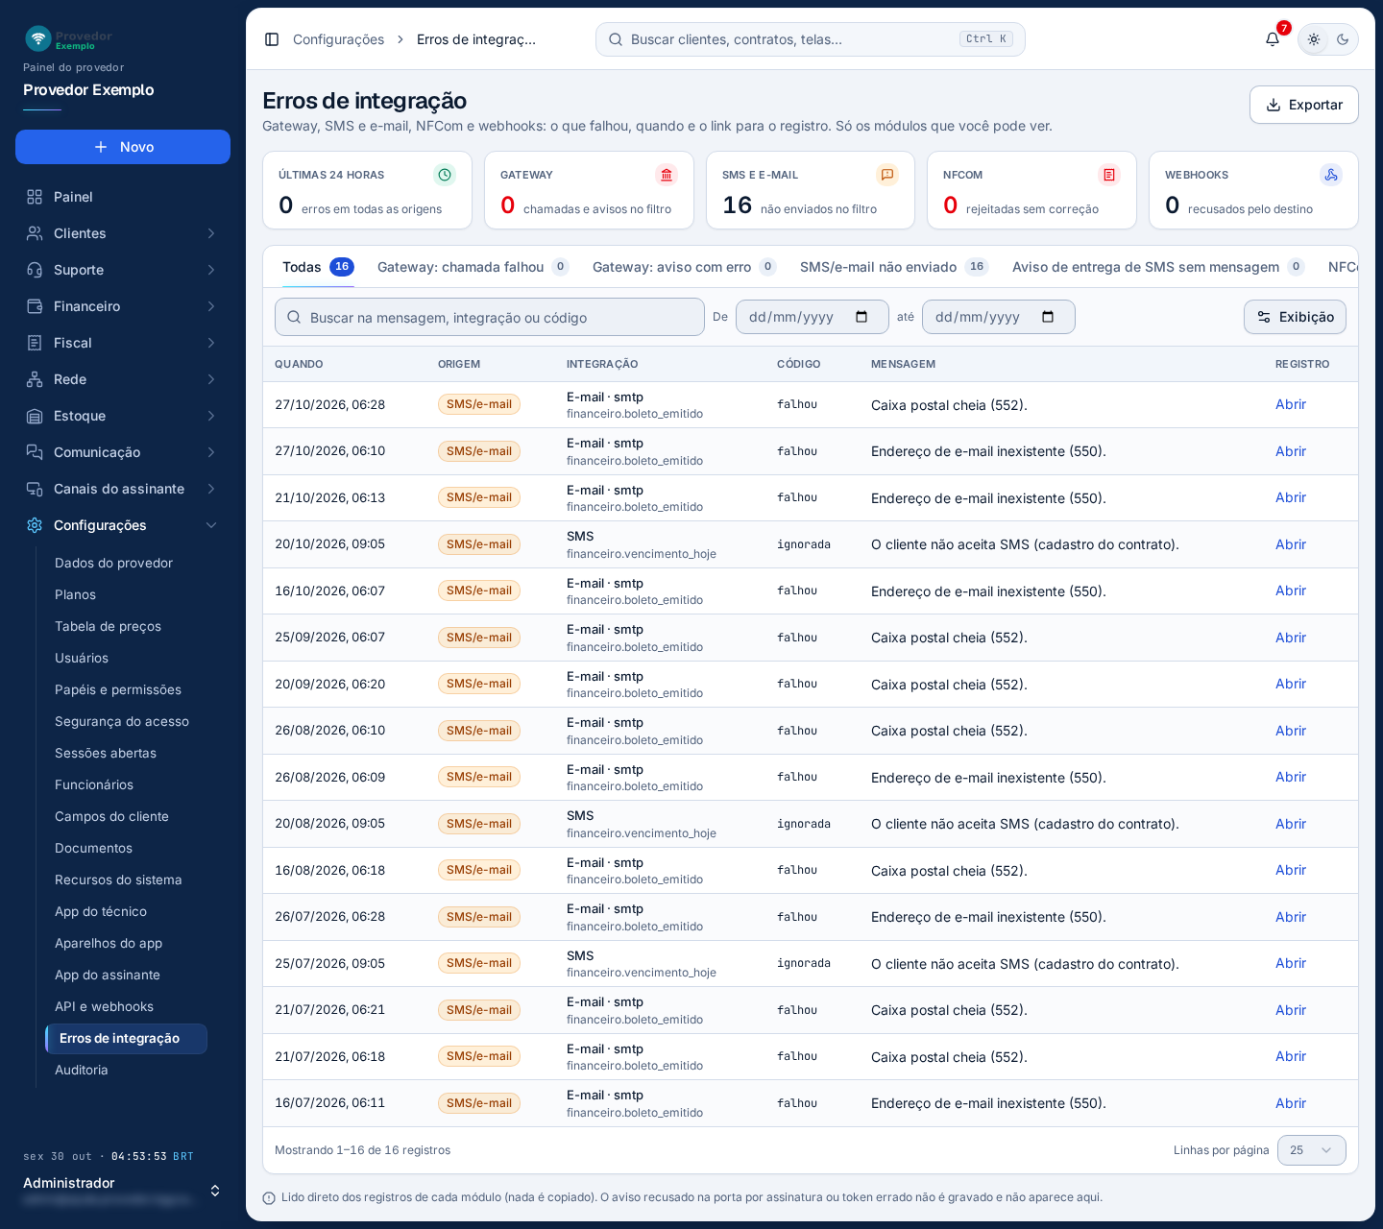The width and height of the screenshot is (1383, 1229).
Task: Click the até date input field
Action: click(999, 317)
